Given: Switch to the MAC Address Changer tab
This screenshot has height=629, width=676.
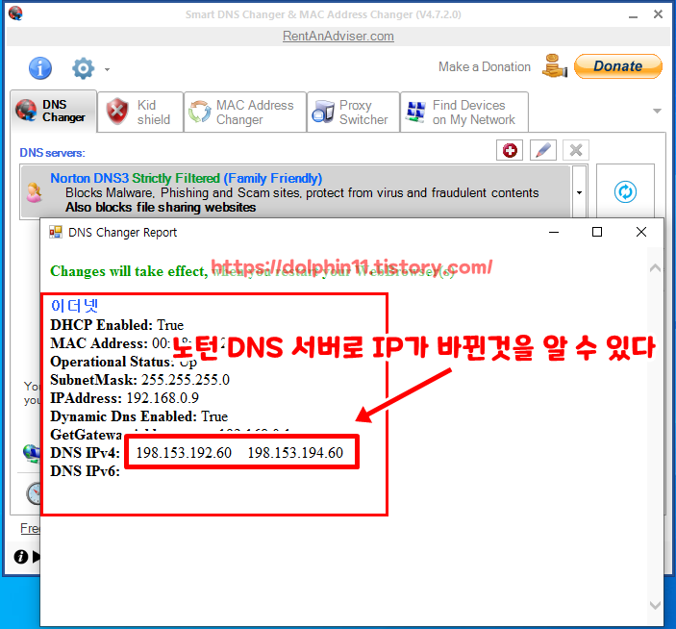Looking at the screenshot, I should pos(245,113).
